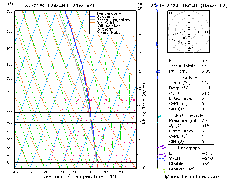Click the 'Surface' section header
Screen dimensions: 231x179
point(189,77)
